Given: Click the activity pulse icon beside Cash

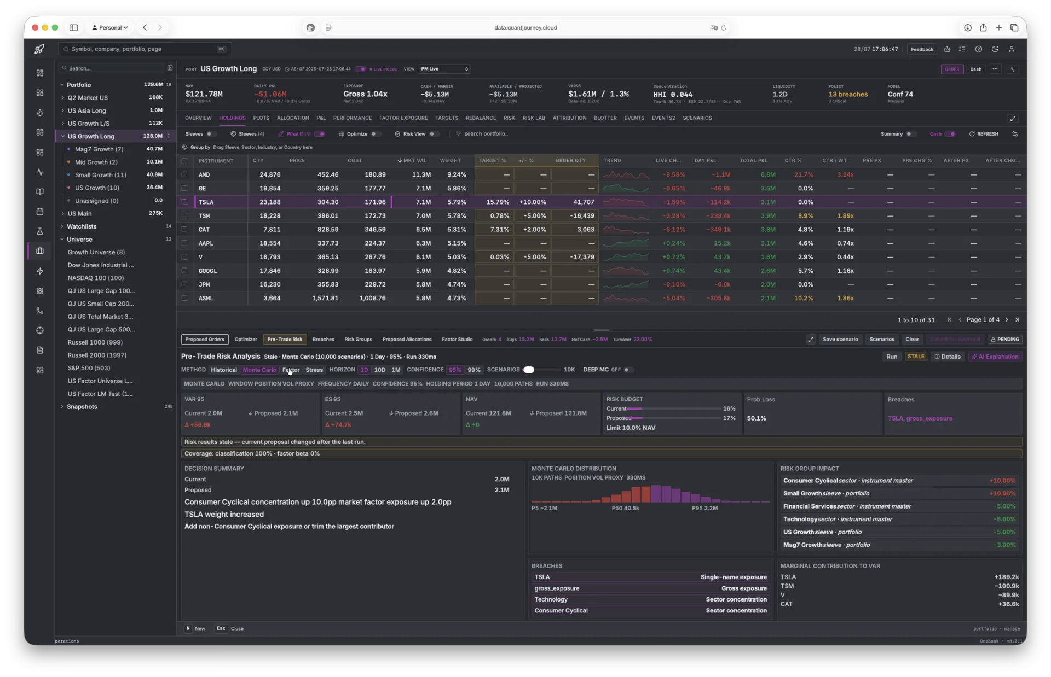Looking at the screenshot, I should [x=1013, y=69].
